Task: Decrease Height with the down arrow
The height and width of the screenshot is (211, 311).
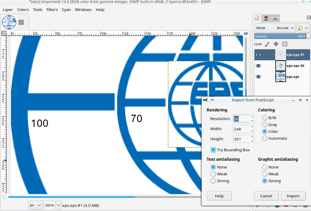Action: coord(252,141)
